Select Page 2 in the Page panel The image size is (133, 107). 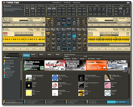point(27,10)
